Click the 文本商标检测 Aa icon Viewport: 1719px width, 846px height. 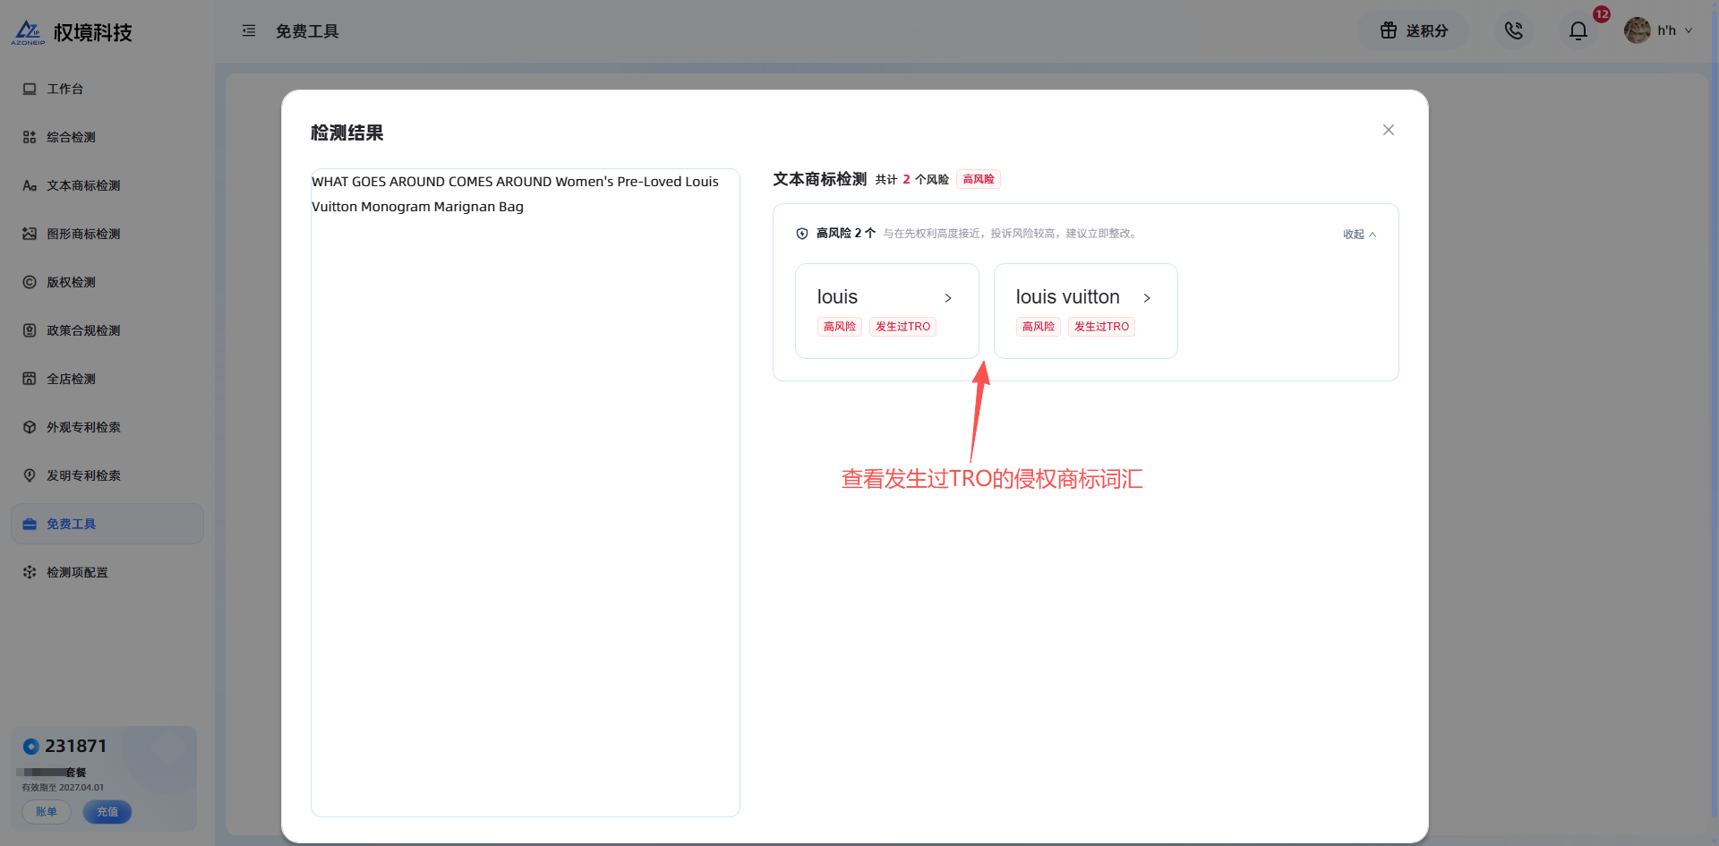click(30, 185)
